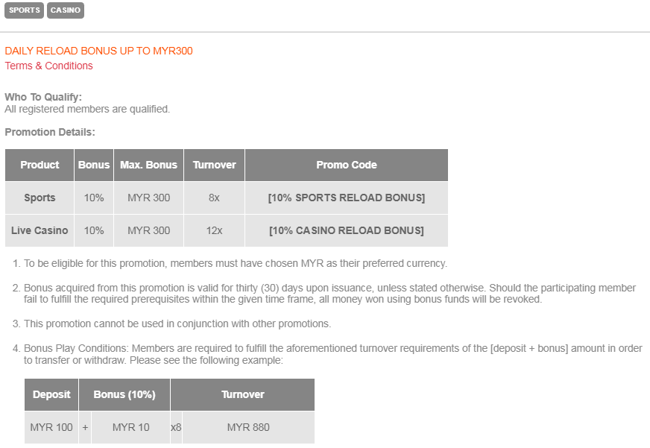Select the Product column header
The height and width of the screenshot is (448, 650).
coord(40,165)
